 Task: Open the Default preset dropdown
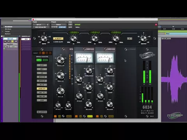click(59, 24)
